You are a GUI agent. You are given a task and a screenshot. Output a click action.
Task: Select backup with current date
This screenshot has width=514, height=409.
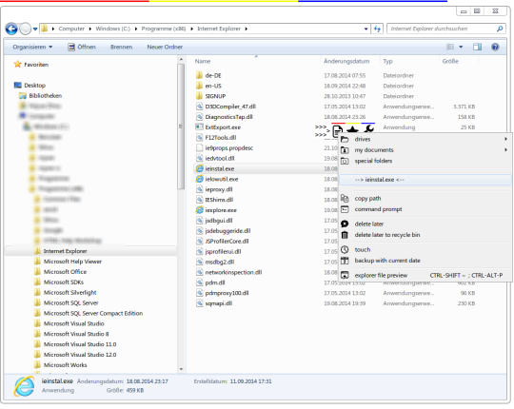425,261
